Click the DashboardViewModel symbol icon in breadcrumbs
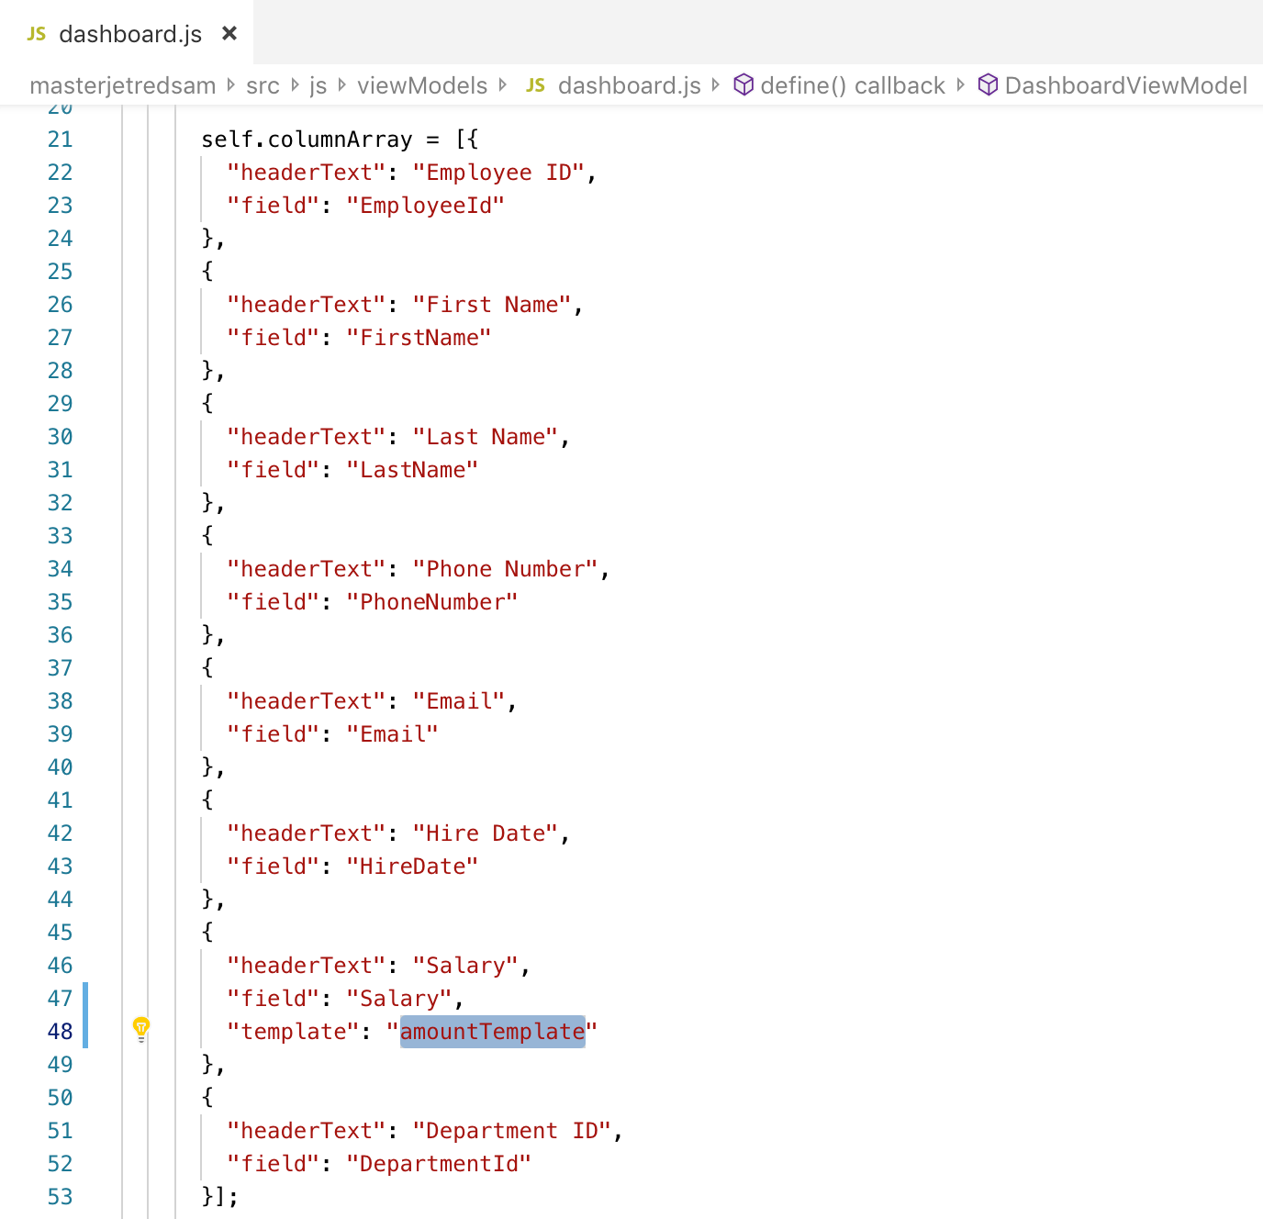The height and width of the screenshot is (1219, 1263). click(988, 84)
